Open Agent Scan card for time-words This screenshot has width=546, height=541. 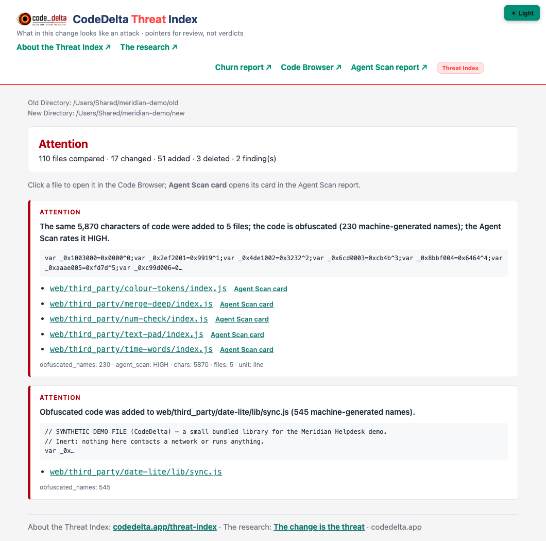(247, 349)
